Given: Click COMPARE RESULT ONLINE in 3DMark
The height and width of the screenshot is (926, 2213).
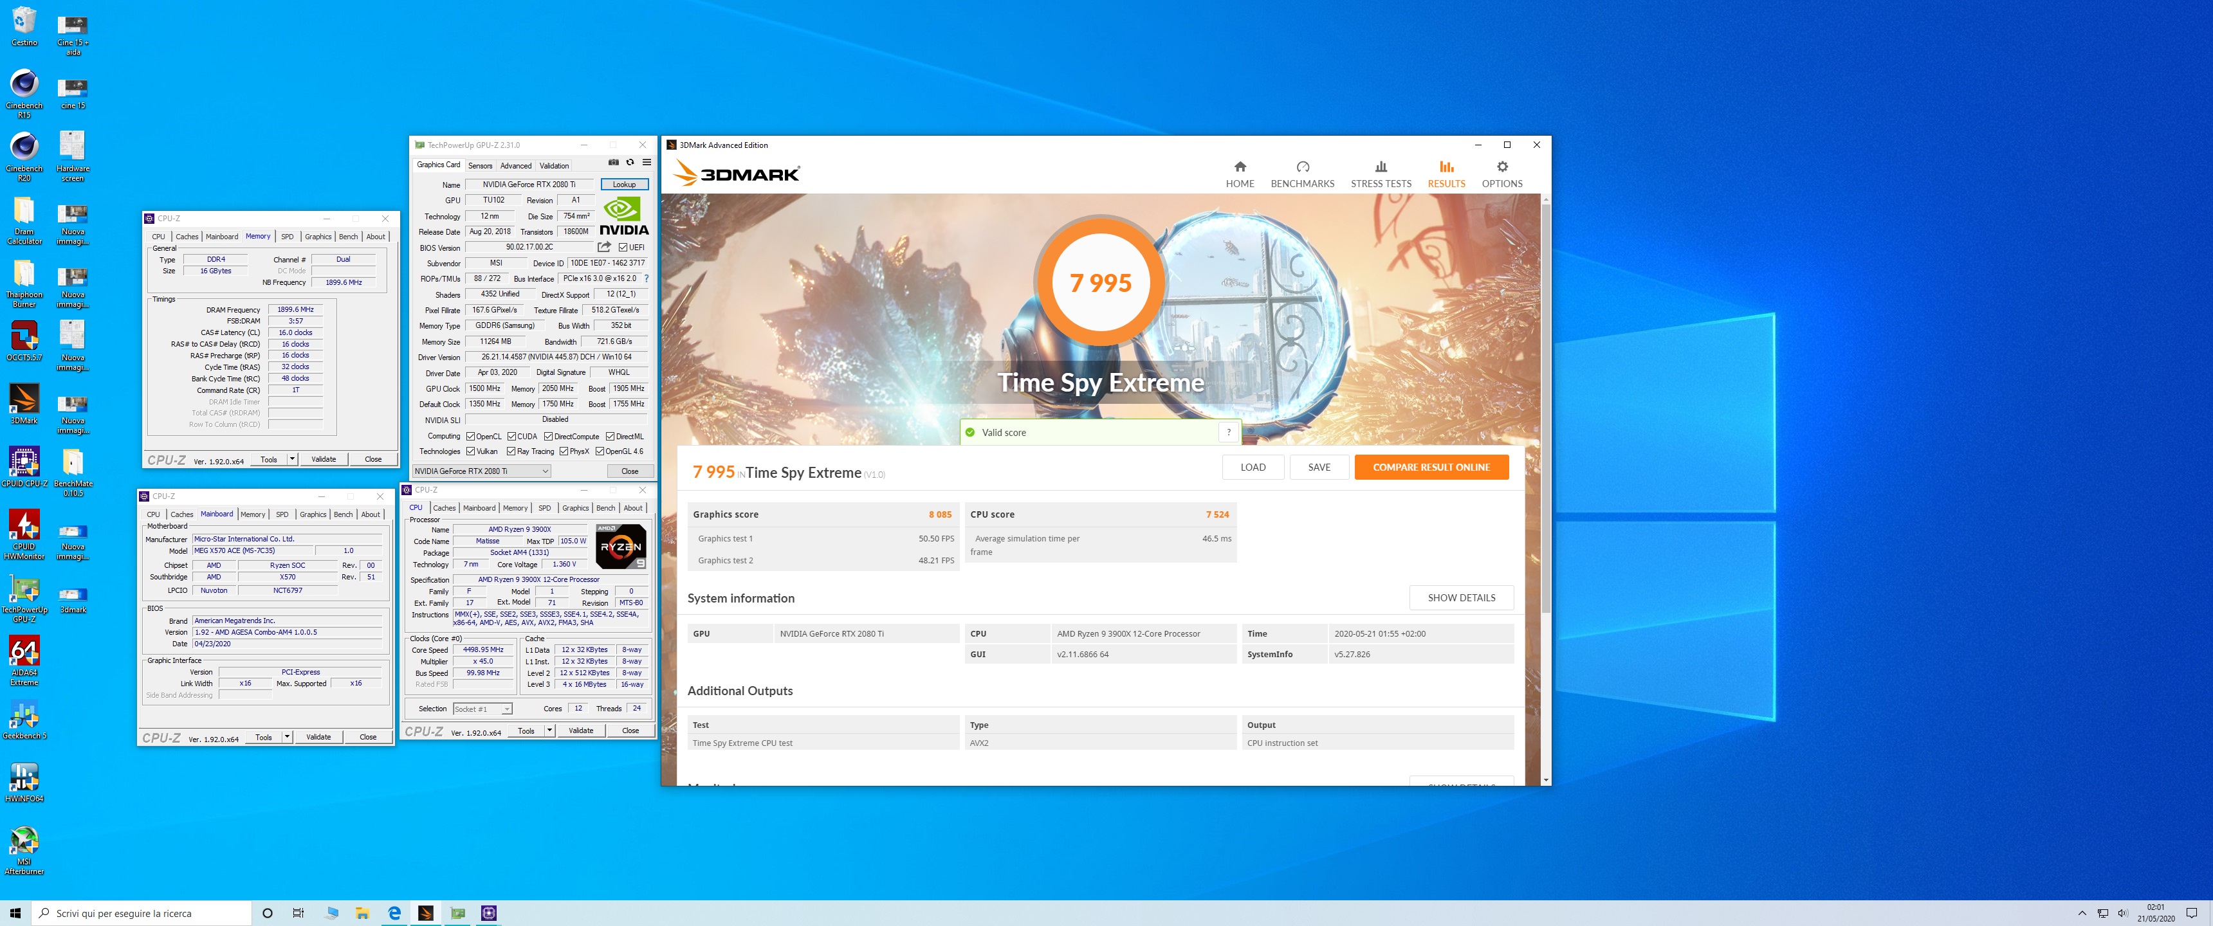Looking at the screenshot, I should (x=1431, y=468).
